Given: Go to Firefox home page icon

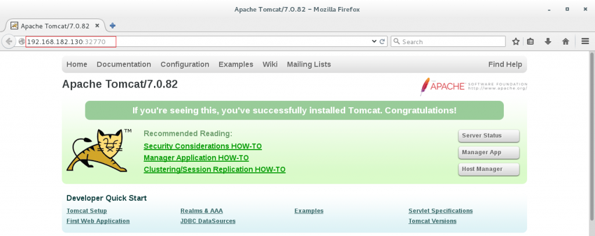Looking at the screenshot, I should (x=565, y=42).
